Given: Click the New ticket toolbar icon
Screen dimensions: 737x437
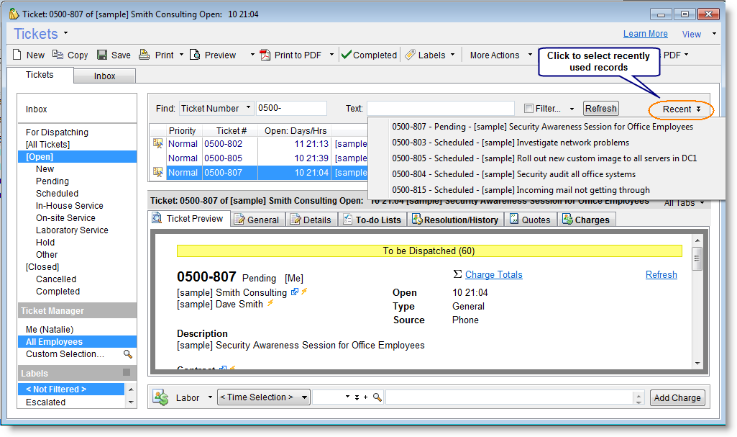Looking at the screenshot, I should pyautogui.click(x=18, y=55).
